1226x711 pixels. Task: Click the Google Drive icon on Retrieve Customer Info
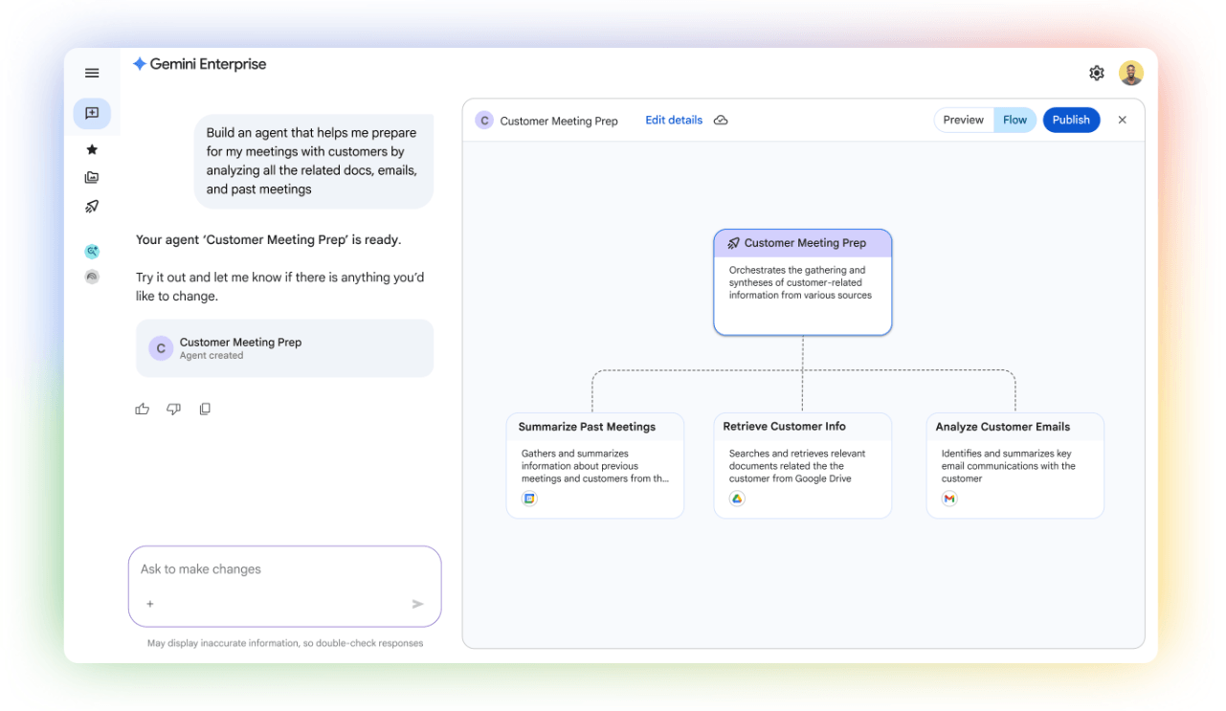coord(737,499)
